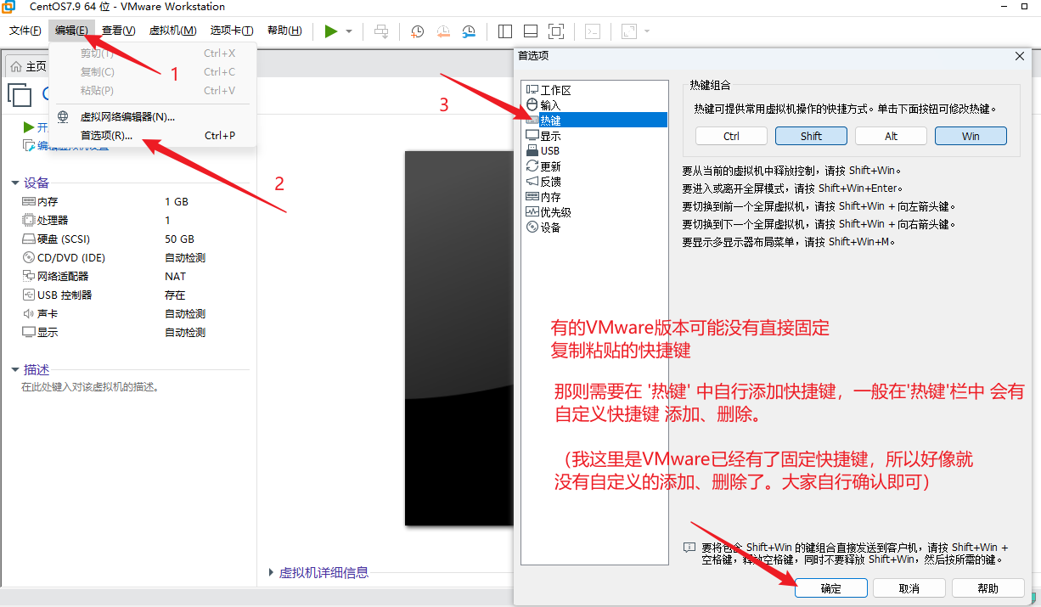Select the 工作区 icon in the Preferences list

click(x=532, y=89)
